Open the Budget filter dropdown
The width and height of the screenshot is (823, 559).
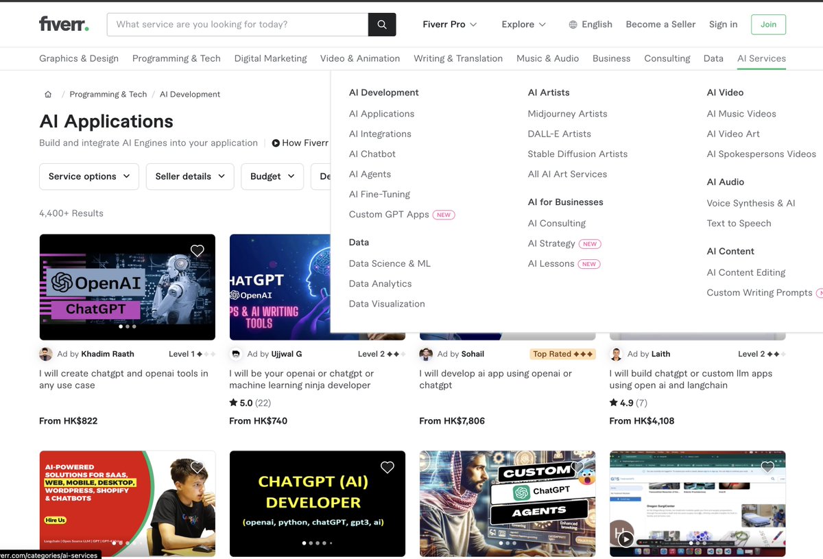(272, 176)
